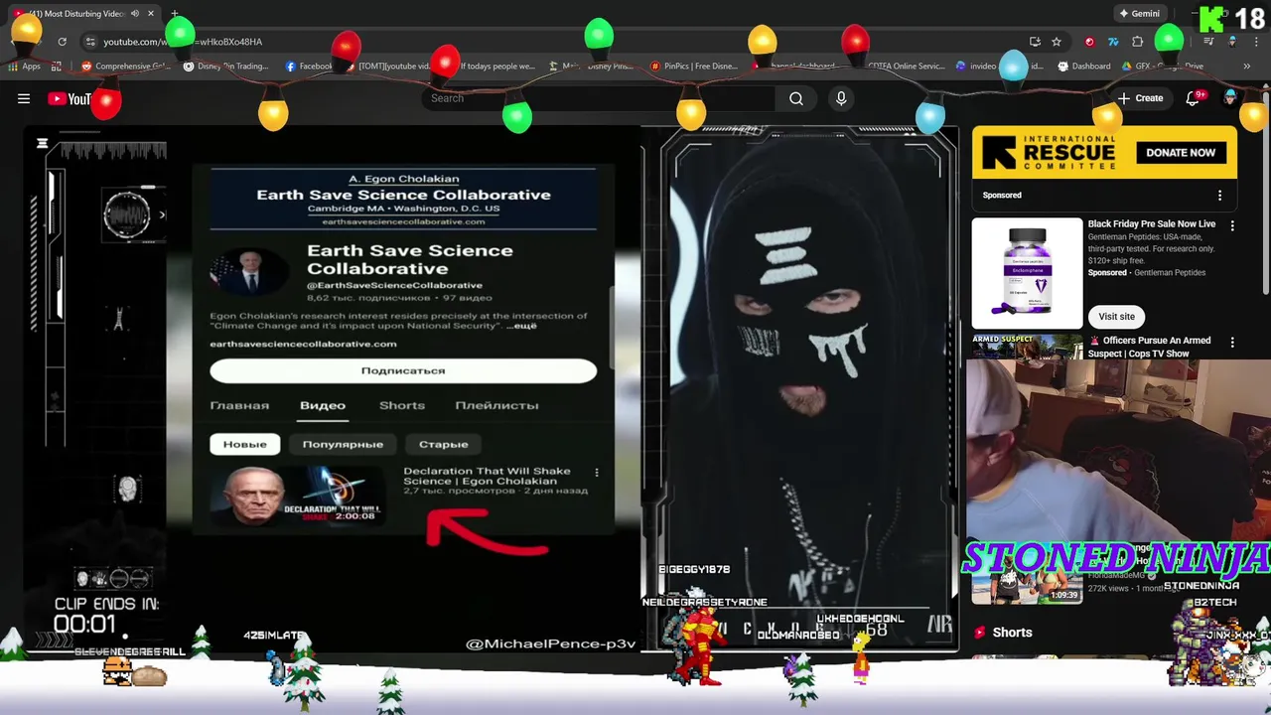Image resolution: width=1271 pixels, height=715 pixels.
Task: Go to YouTube home via logo
Action: (71, 98)
